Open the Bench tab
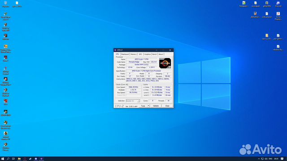Viewport: 287px width, 161px height. (x=154, y=54)
